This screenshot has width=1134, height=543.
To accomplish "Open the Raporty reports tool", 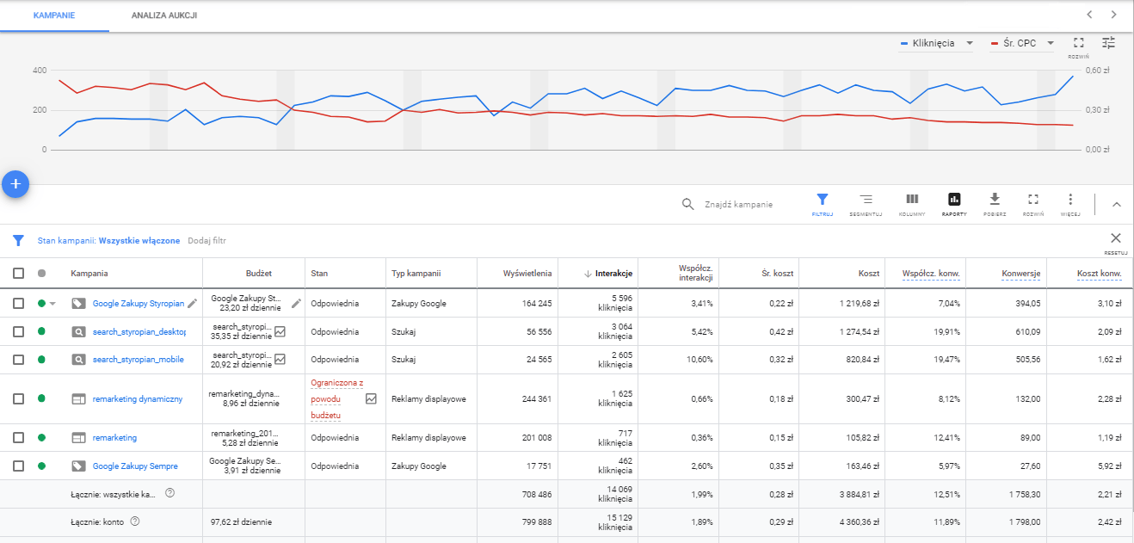I will 954,204.
